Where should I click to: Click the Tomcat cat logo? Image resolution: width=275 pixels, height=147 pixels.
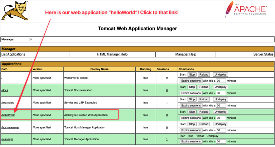(15, 10)
